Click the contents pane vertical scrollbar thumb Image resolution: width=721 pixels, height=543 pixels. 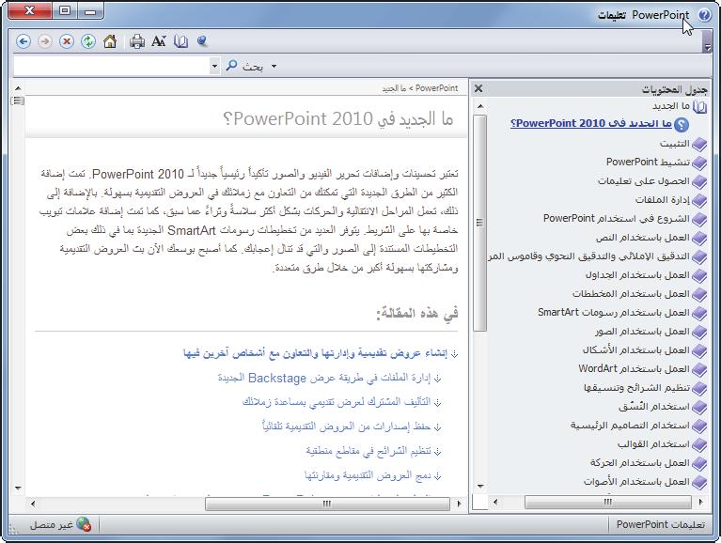tap(479, 223)
